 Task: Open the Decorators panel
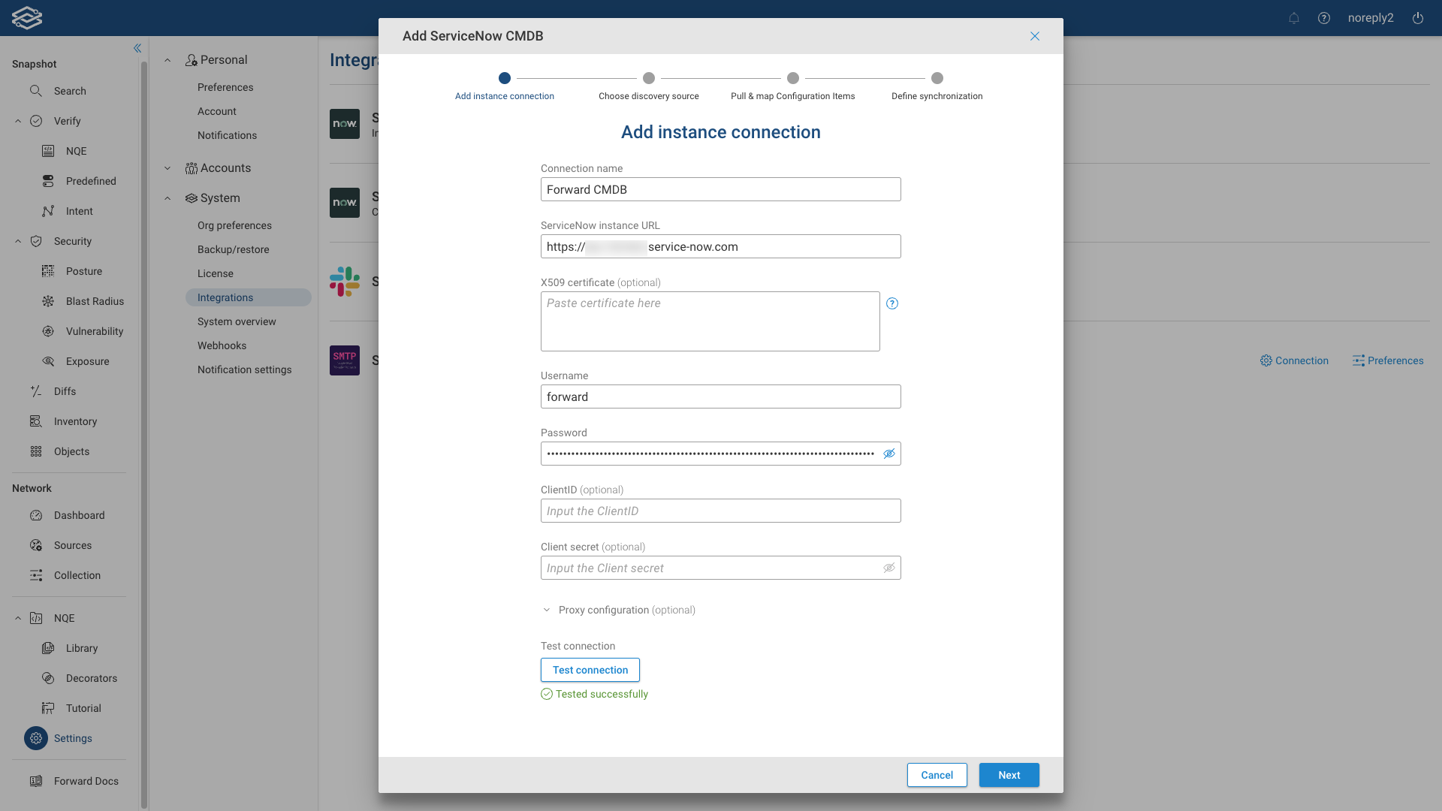91,678
